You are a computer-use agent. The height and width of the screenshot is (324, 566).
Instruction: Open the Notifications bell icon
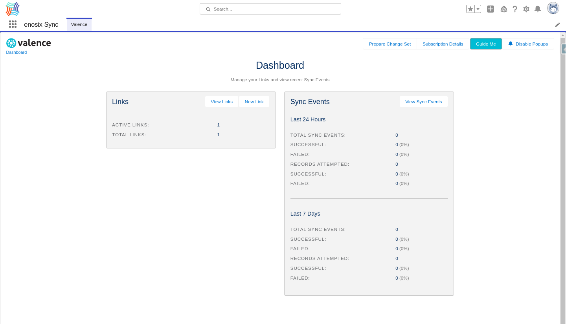538,9
